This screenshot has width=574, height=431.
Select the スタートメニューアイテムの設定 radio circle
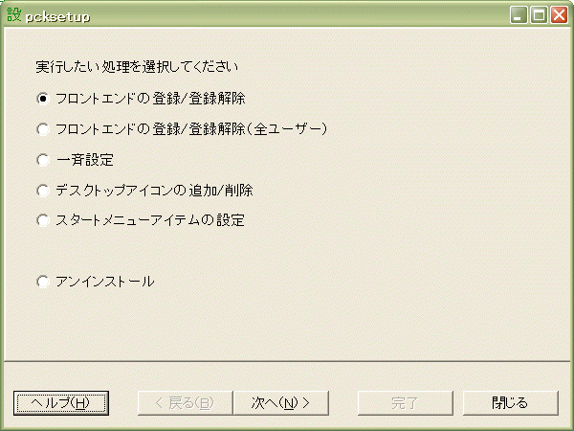[43, 220]
